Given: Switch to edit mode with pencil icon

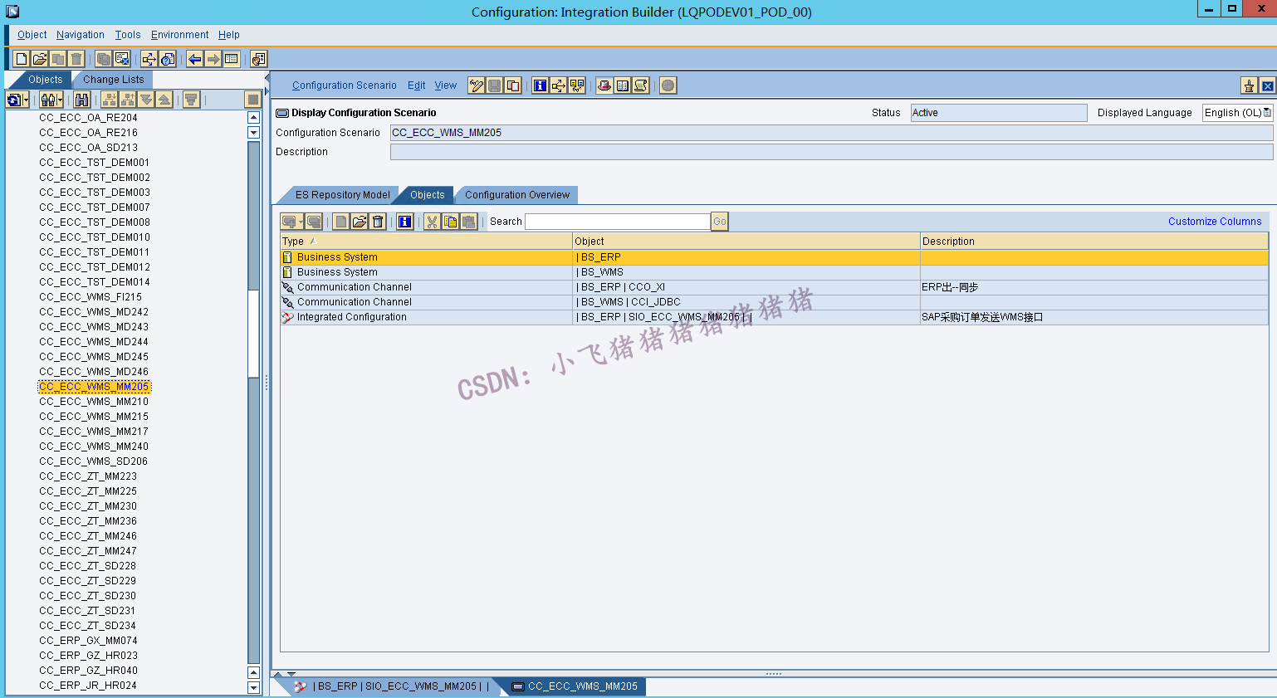Looking at the screenshot, I should (x=477, y=85).
